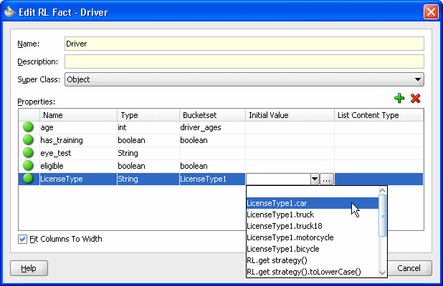The image size is (443, 286).
Task: Click the List Content Type column header
Action: 379,115
